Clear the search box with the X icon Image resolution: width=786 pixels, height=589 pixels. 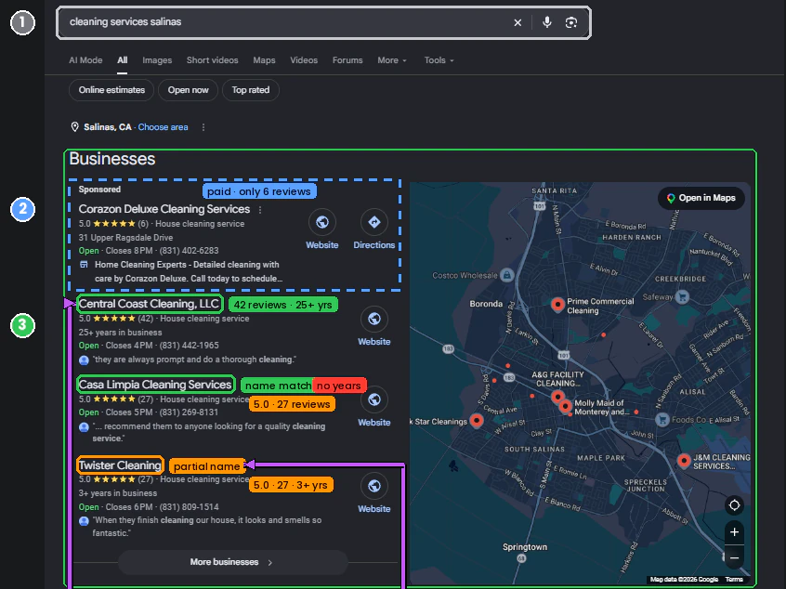tap(517, 22)
